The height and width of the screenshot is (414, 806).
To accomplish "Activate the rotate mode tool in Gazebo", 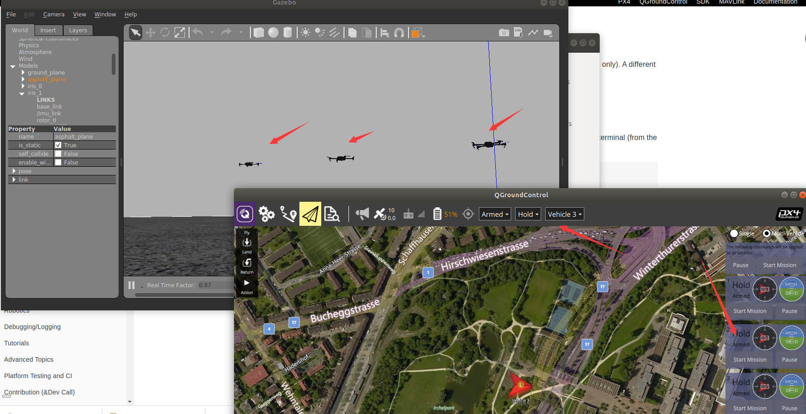I will tap(165, 33).
